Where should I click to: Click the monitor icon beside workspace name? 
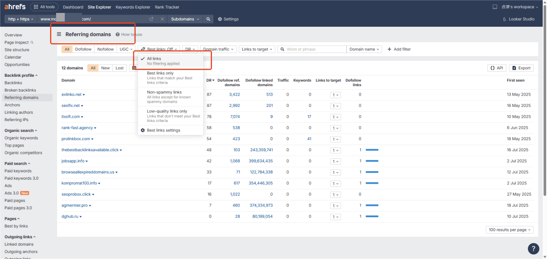495,7
